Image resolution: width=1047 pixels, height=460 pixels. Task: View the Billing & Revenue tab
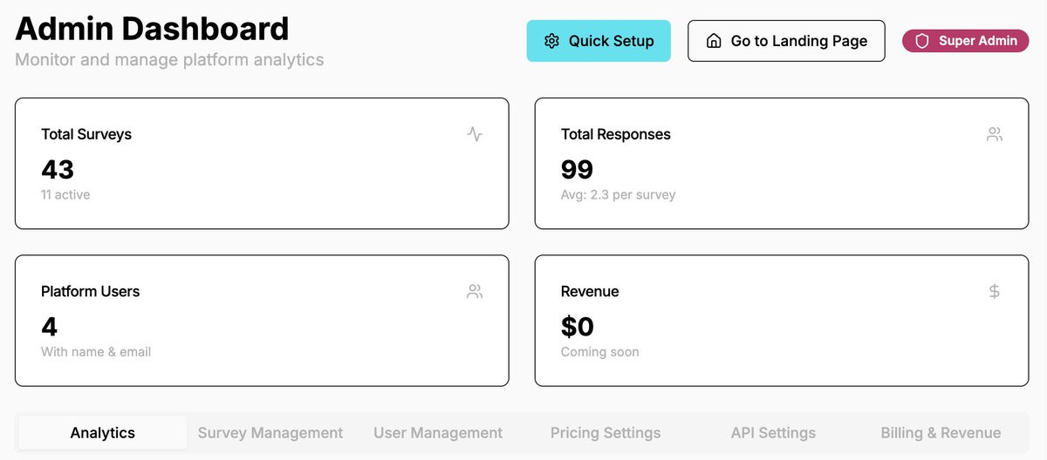941,433
